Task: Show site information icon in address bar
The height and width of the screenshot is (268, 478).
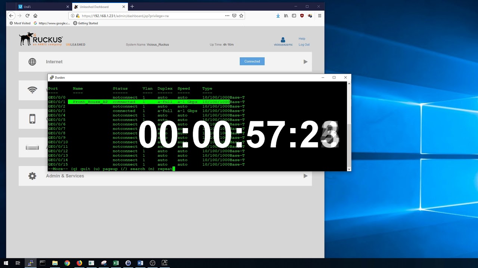Action: (73, 16)
